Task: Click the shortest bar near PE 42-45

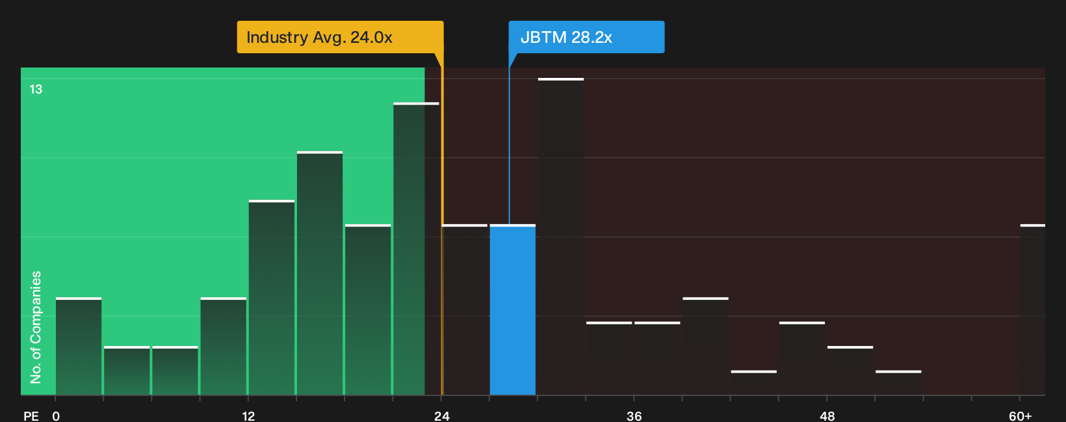Action: 754,382
